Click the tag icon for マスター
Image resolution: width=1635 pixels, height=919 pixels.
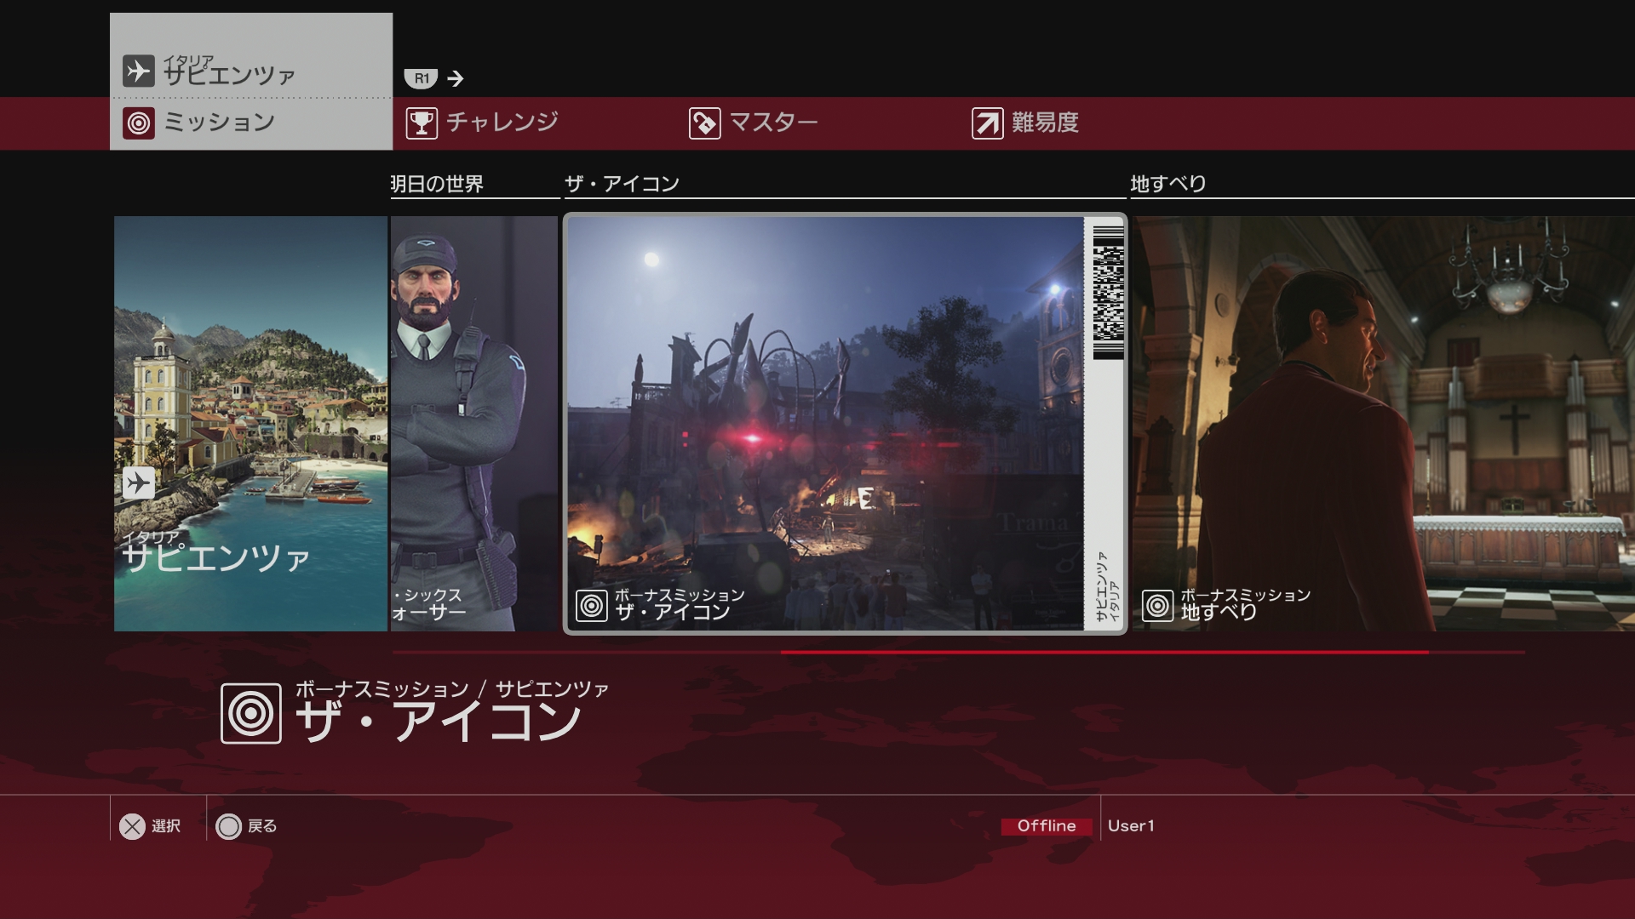pyautogui.click(x=704, y=123)
